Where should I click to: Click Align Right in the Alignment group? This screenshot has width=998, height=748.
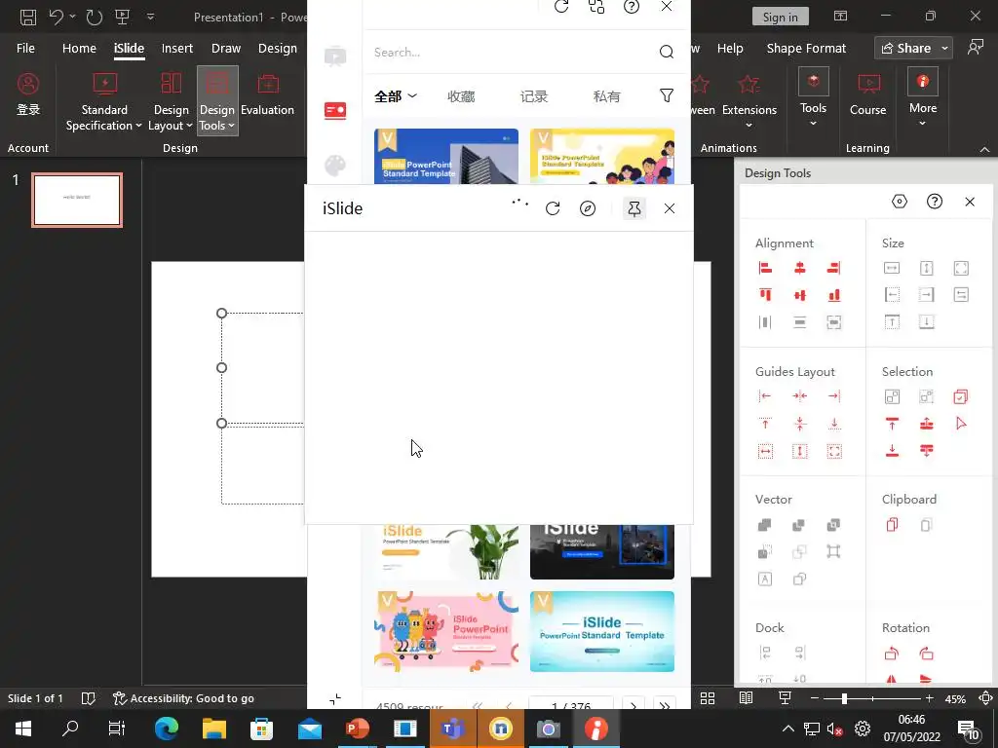pyautogui.click(x=834, y=269)
